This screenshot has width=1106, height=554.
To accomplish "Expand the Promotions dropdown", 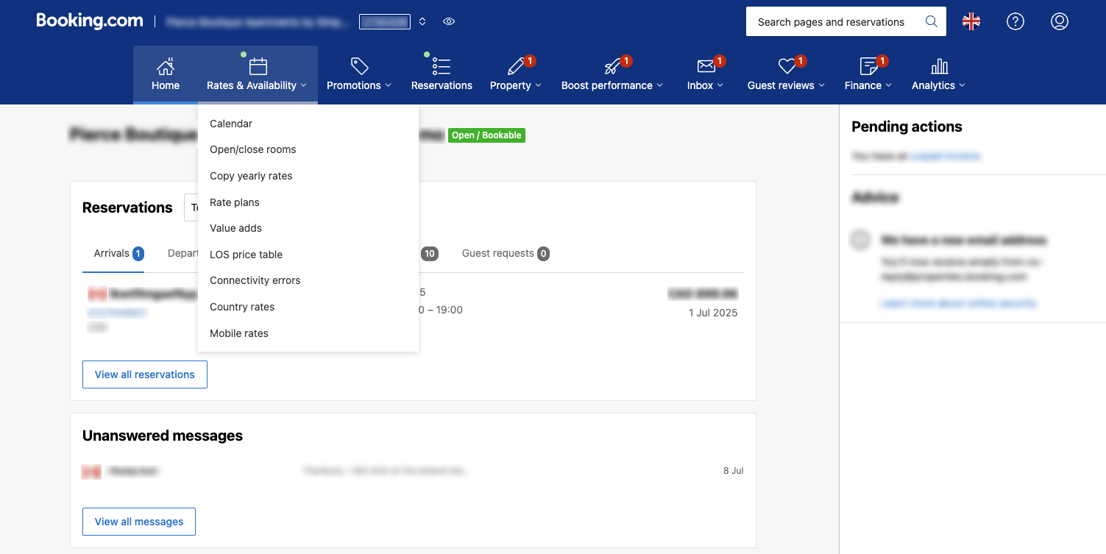I will 358,85.
